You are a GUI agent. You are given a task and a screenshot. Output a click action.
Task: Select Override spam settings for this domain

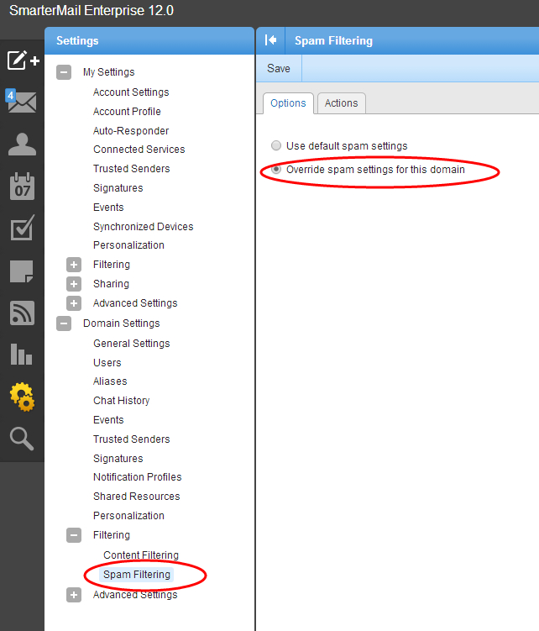(x=276, y=170)
